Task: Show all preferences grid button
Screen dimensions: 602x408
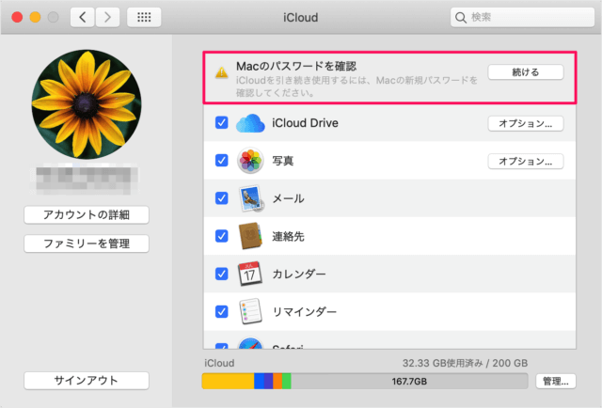Action: [x=144, y=17]
